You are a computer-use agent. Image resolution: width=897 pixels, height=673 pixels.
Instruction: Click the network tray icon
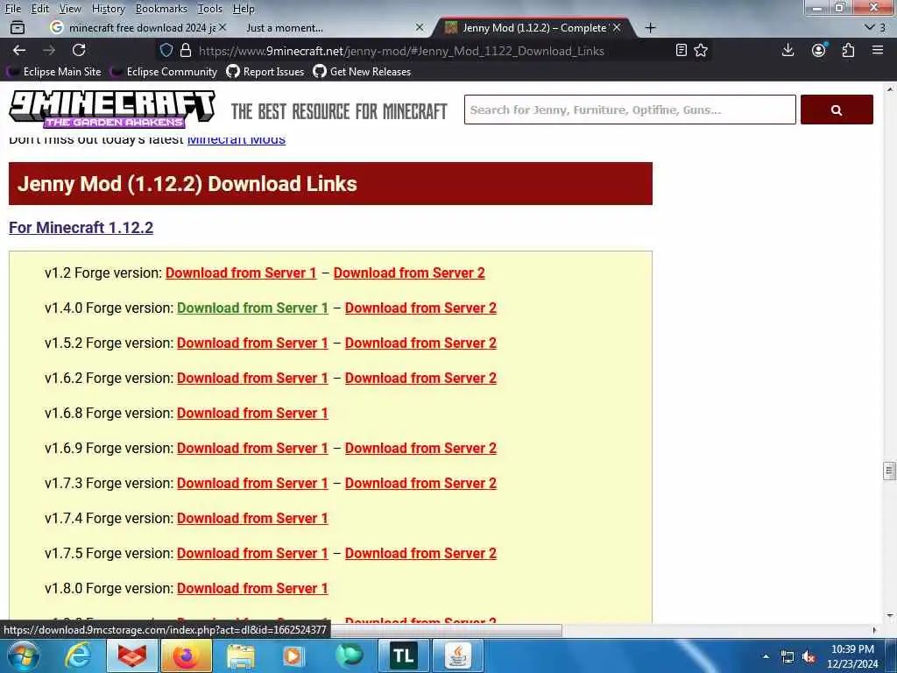(788, 657)
